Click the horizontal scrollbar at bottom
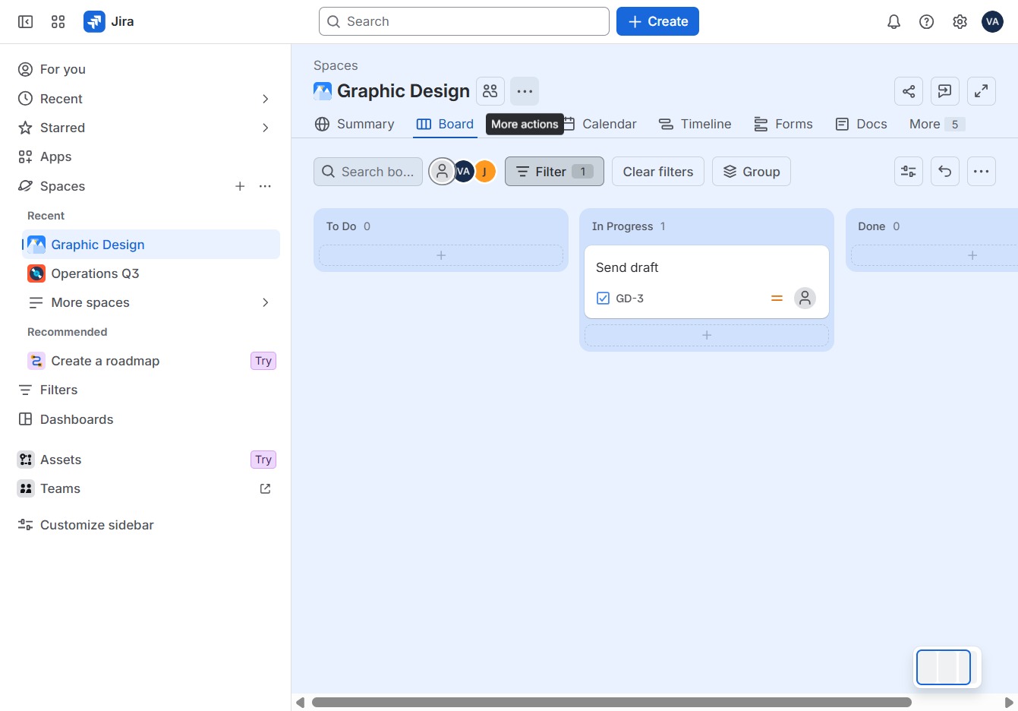The image size is (1018, 711). 611,703
